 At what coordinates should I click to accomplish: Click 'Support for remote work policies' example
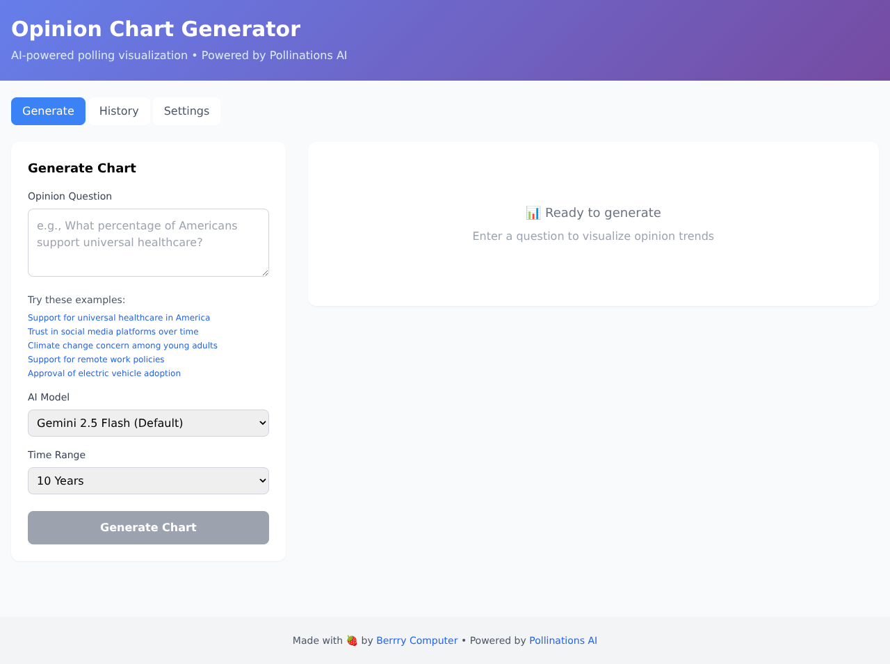pyautogui.click(x=96, y=359)
